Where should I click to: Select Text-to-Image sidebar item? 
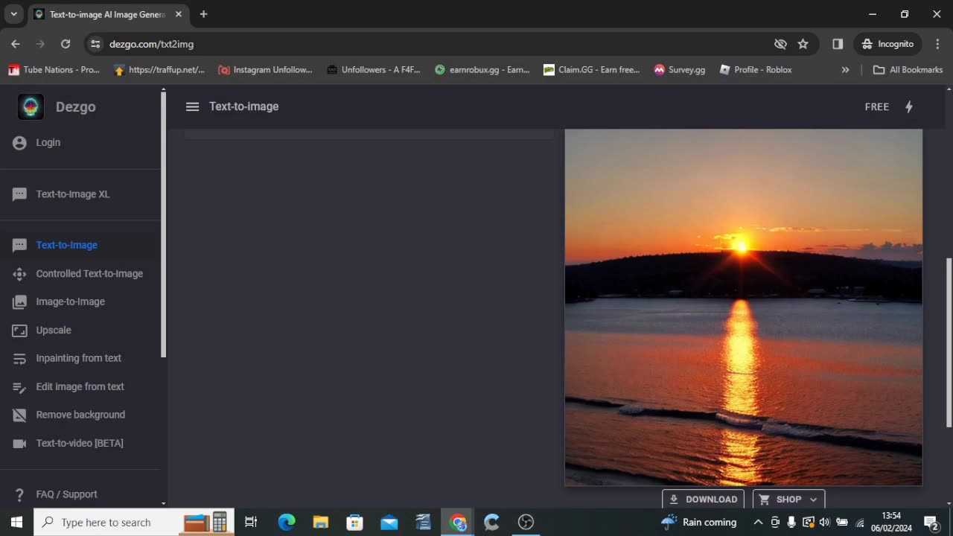click(67, 245)
